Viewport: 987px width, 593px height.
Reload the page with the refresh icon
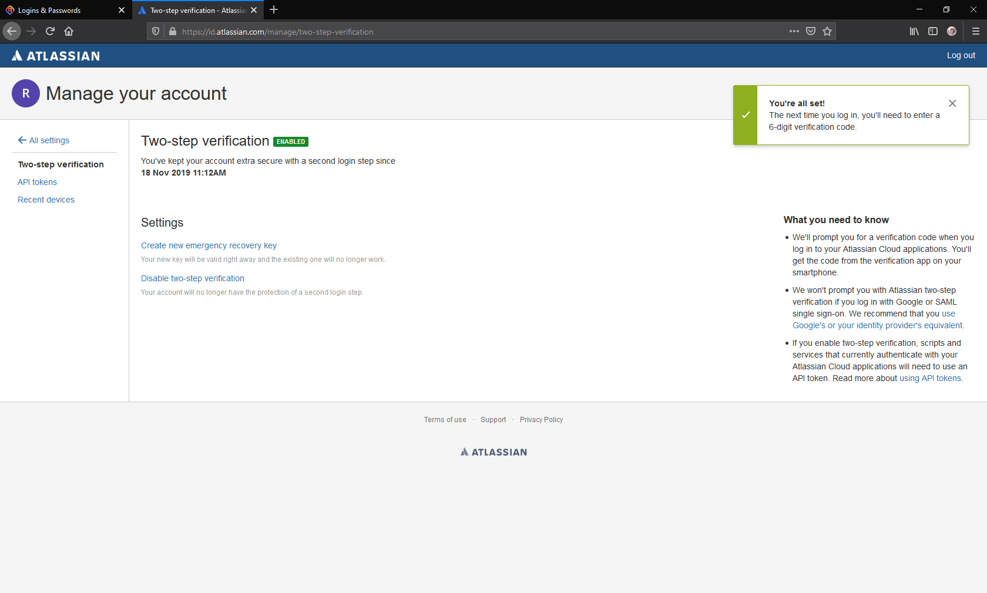50,31
